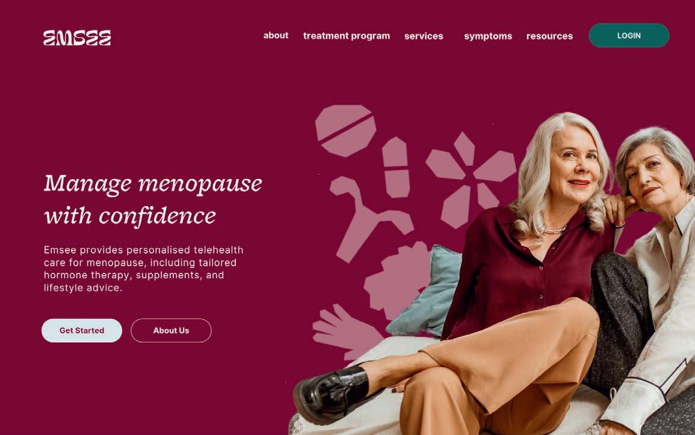Open the treatment program menu item

click(347, 36)
